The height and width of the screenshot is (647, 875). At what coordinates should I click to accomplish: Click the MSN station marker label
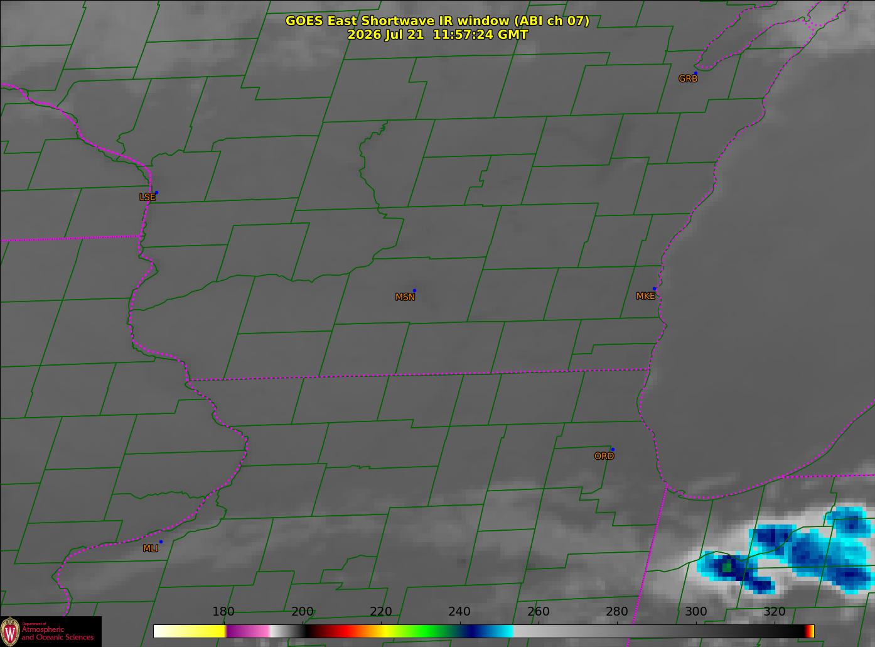pos(405,297)
